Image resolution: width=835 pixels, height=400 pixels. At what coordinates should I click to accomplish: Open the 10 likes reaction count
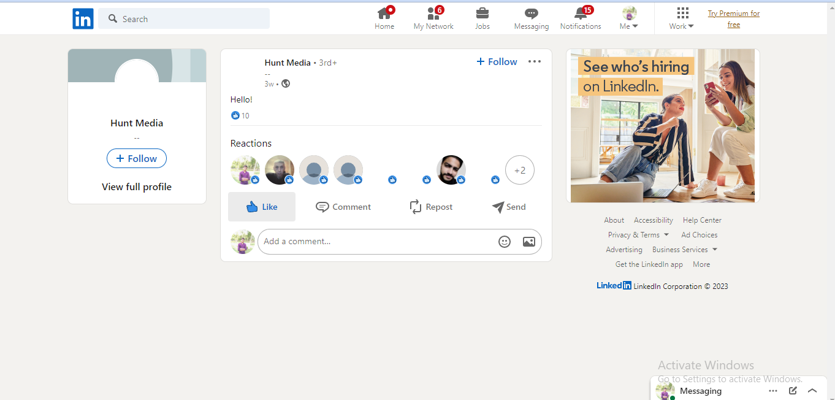[x=240, y=115]
